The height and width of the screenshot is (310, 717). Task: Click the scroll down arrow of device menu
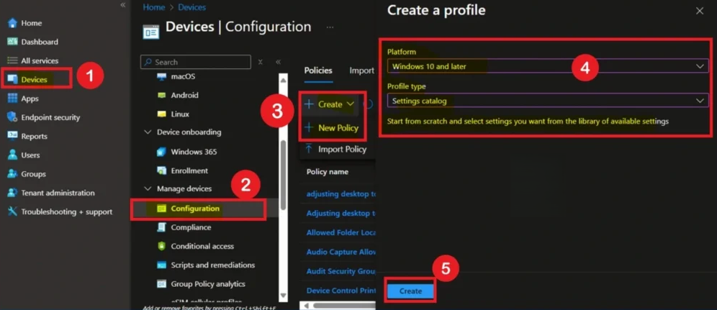click(283, 296)
